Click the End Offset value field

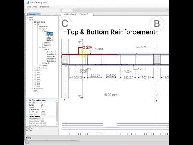tap(48, 112)
